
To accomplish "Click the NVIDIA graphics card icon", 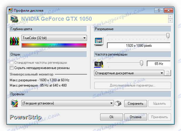I will click(14, 19).
